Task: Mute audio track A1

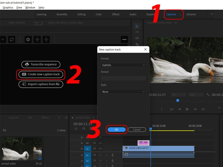Action: (x=100, y=156)
